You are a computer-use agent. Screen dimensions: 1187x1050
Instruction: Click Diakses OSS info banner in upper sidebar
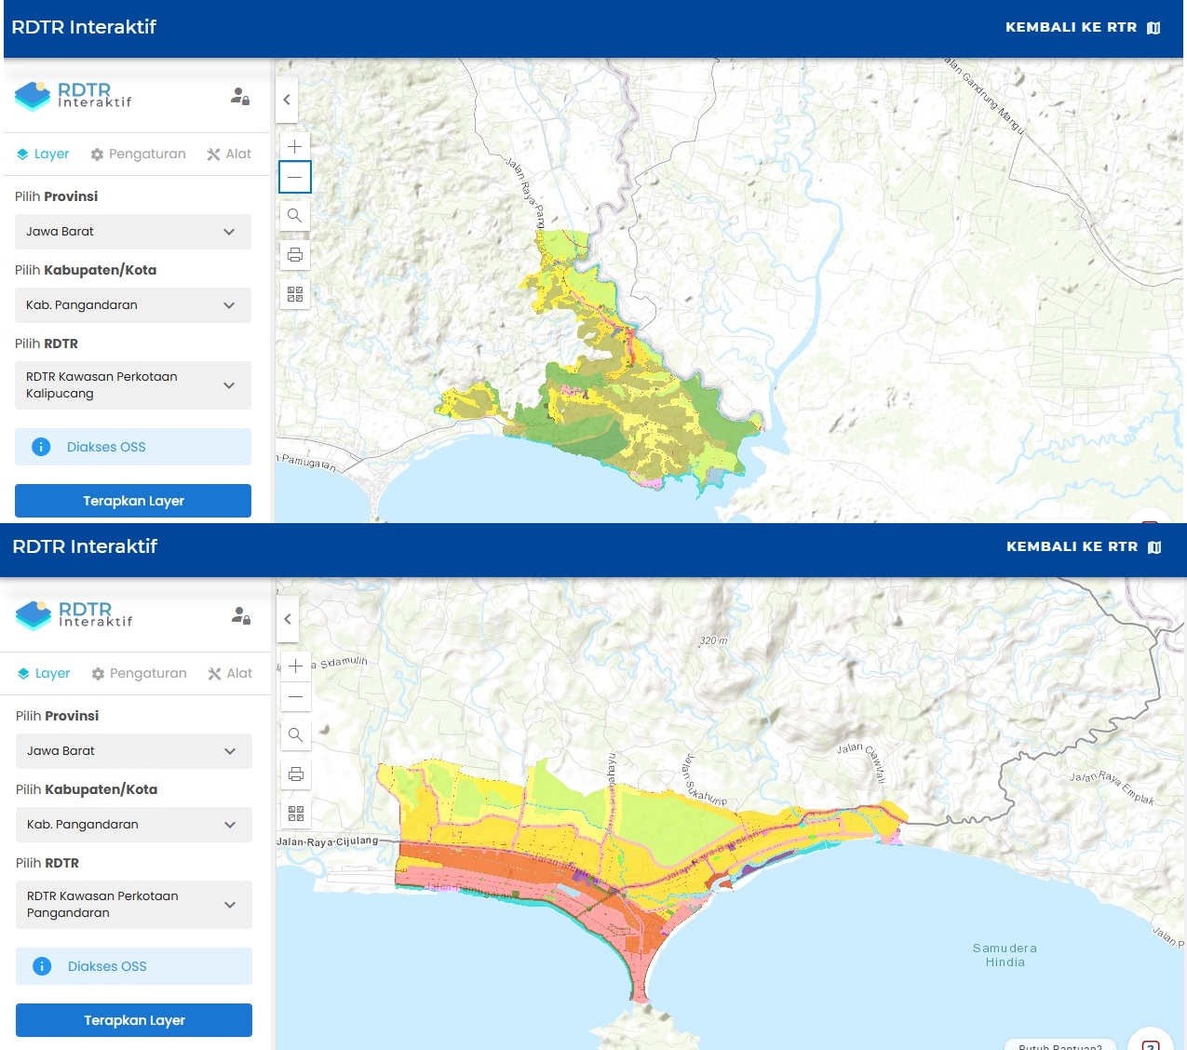(133, 447)
